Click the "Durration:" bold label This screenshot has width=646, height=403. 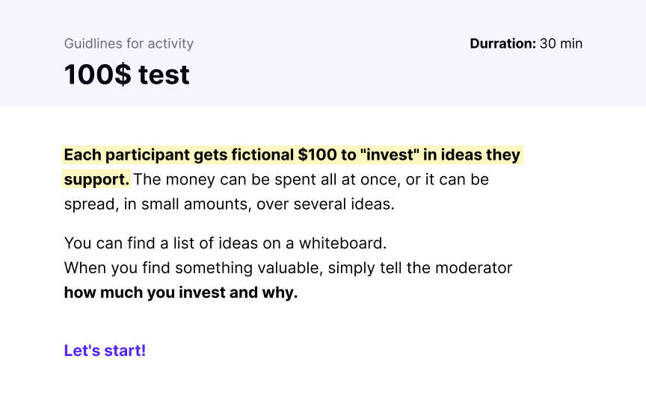tap(503, 43)
